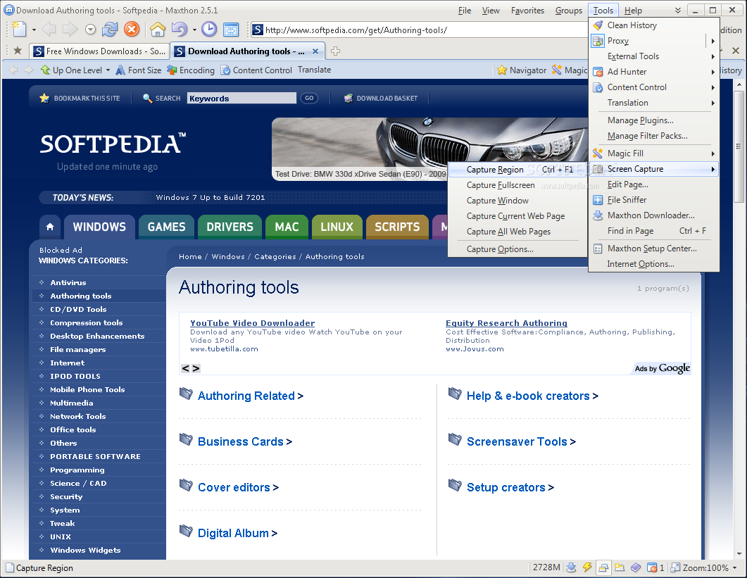Image resolution: width=747 pixels, height=578 pixels.
Task: Click the Up One Level icon
Action: [x=45, y=70]
